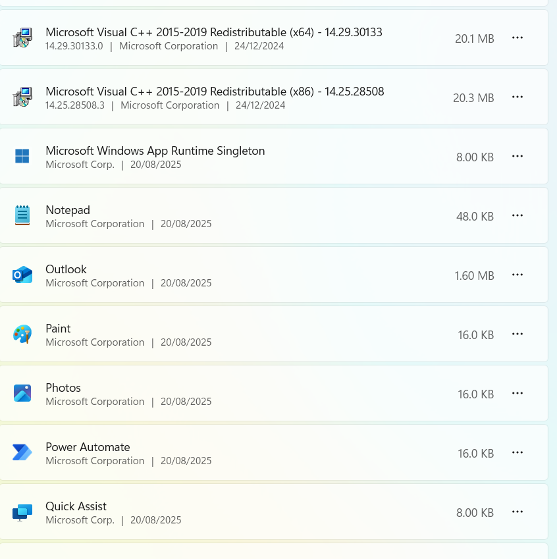The height and width of the screenshot is (559, 557).
Task: Open more options for Visual C++ (x86) 14.25.28508
Action: coord(517,97)
